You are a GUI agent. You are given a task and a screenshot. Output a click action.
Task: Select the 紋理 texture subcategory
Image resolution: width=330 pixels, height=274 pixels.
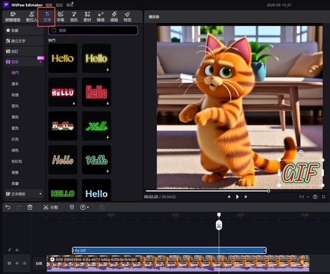click(x=15, y=95)
